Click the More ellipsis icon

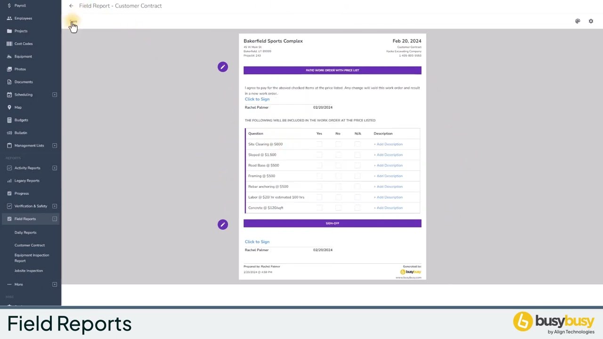(x=9, y=284)
